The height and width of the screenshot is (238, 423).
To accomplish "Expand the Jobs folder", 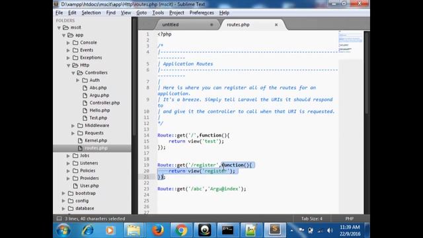I will [x=68, y=156].
